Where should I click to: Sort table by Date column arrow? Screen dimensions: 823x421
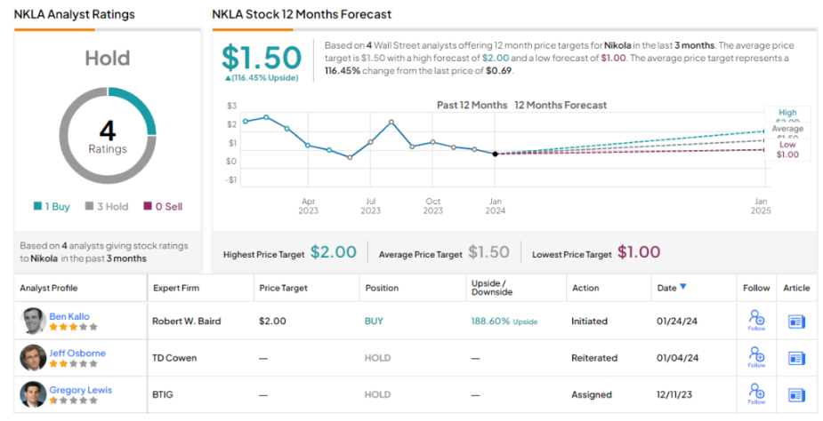[x=683, y=287]
